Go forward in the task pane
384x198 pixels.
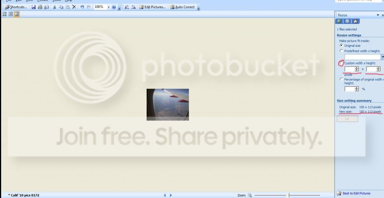point(347,21)
